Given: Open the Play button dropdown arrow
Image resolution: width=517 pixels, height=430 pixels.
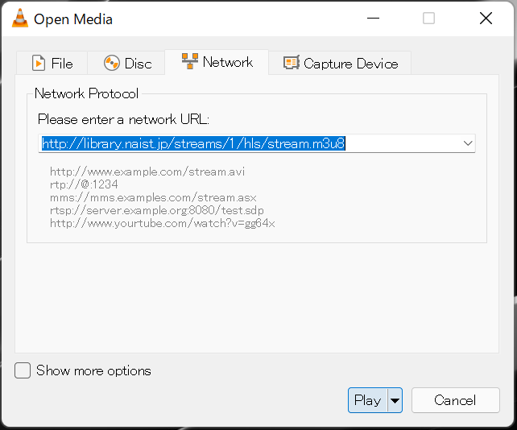Looking at the screenshot, I should coord(395,400).
